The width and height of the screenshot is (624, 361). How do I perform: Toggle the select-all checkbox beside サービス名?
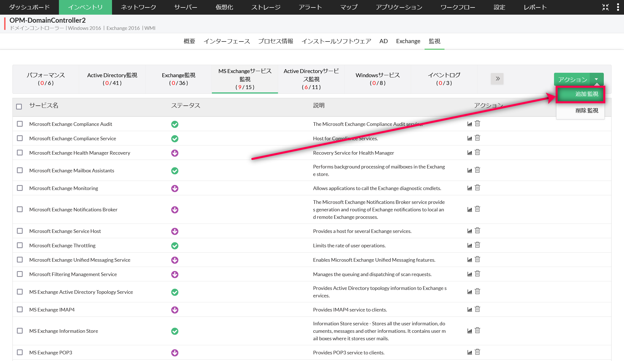pos(19,107)
